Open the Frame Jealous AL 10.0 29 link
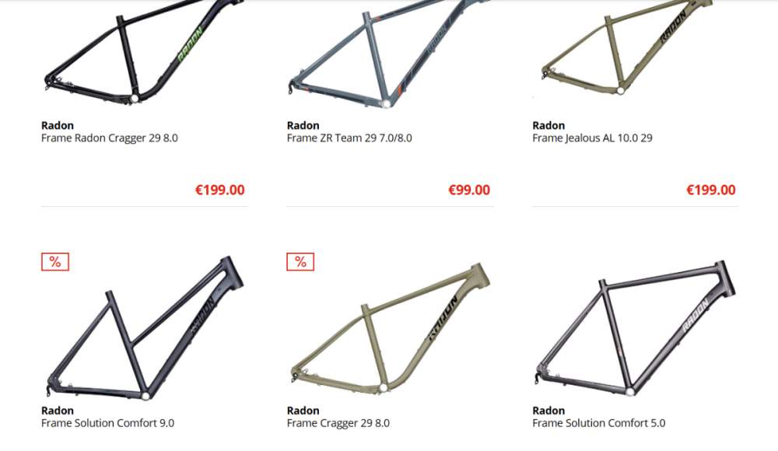Image resolution: width=778 pixels, height=451 pixels. [592, 138]
